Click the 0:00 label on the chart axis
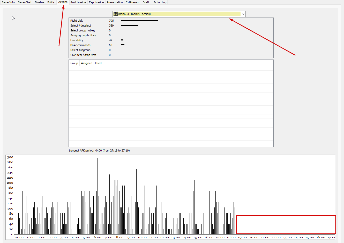The height and width of the screenshot is (243, 344). pyautogui.click(x=31, y=238)
